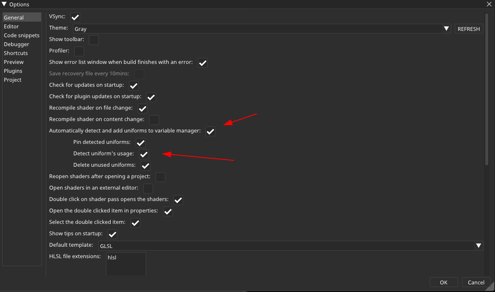The height and width of the screenshot is (292, 495).
Task: Disable the VSync checkbox
Action: click(75, 17)
